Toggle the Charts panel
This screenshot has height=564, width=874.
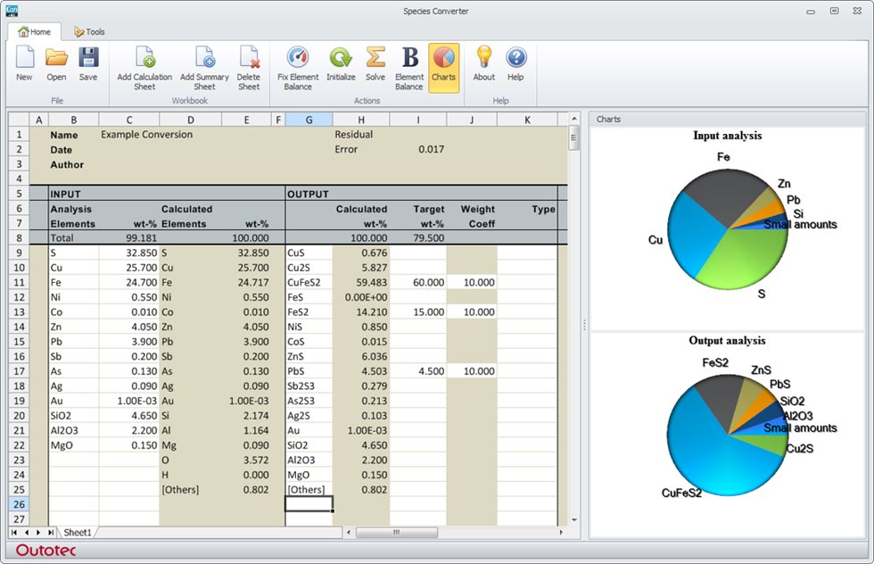click(x=443, y=64)
